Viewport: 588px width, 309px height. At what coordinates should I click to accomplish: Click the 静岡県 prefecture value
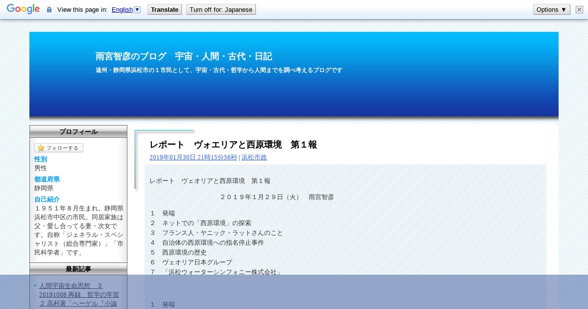[44, 188]
